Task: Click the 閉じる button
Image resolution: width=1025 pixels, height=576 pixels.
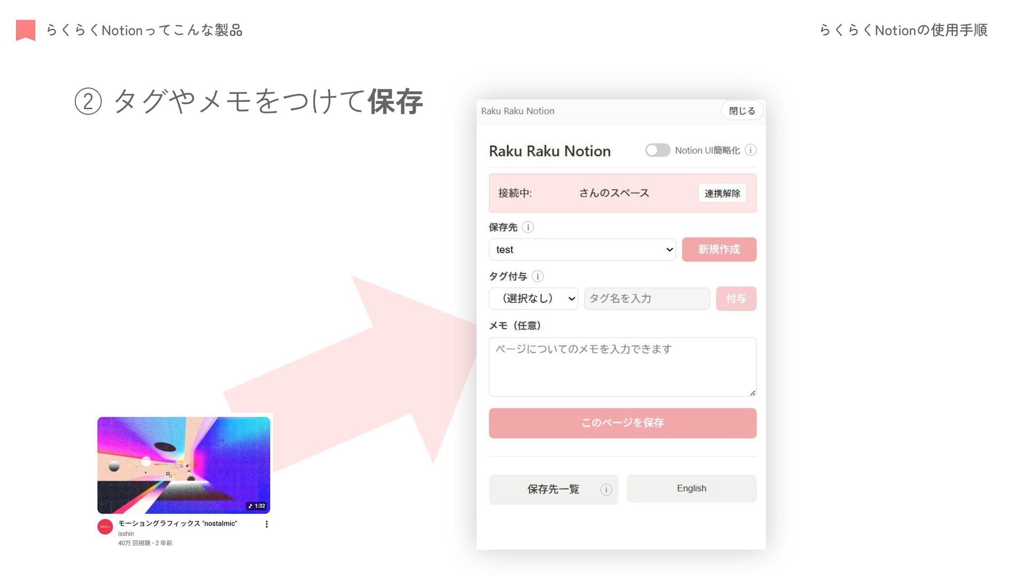Action: (742, 111)
